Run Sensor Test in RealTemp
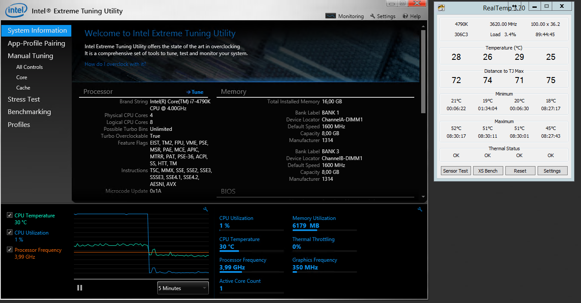Image resolution: width=581 pixels, height=303 pixels. [456, 170]
